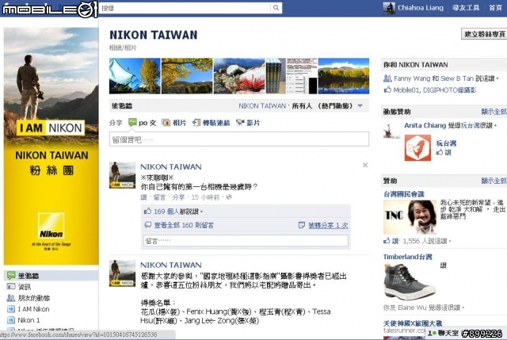Open the red plant rocks photo thumbnail

click(x=239, y=76)
